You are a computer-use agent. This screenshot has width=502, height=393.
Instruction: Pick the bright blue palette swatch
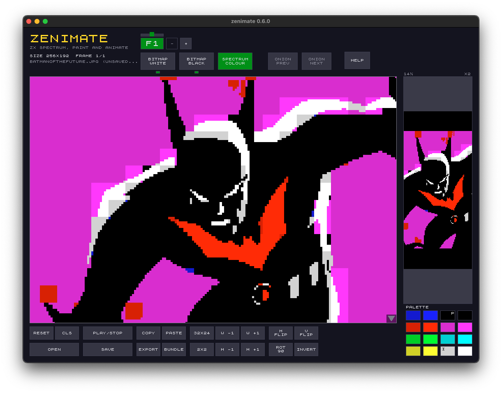point(430,315)
